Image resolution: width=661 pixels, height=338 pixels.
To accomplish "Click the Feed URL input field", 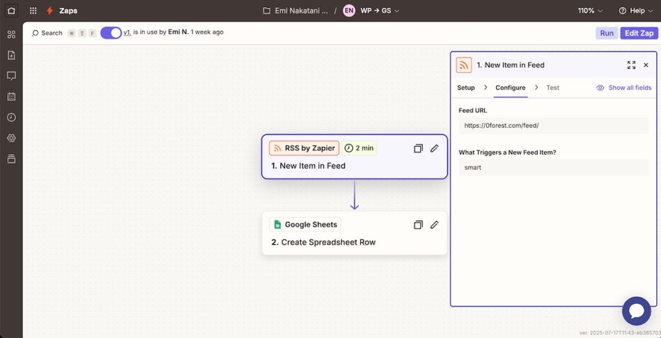I will coord(553,126).
